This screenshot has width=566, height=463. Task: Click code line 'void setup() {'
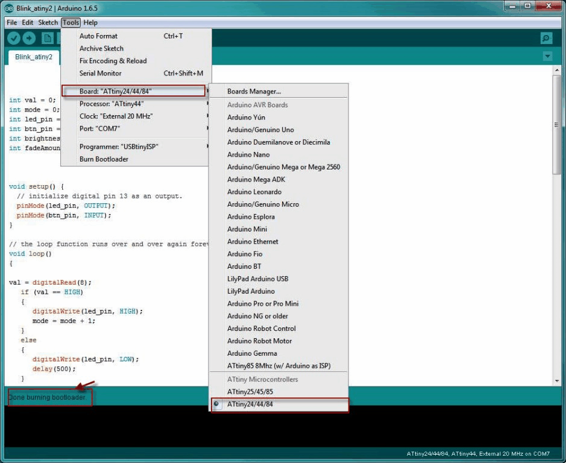36,186
